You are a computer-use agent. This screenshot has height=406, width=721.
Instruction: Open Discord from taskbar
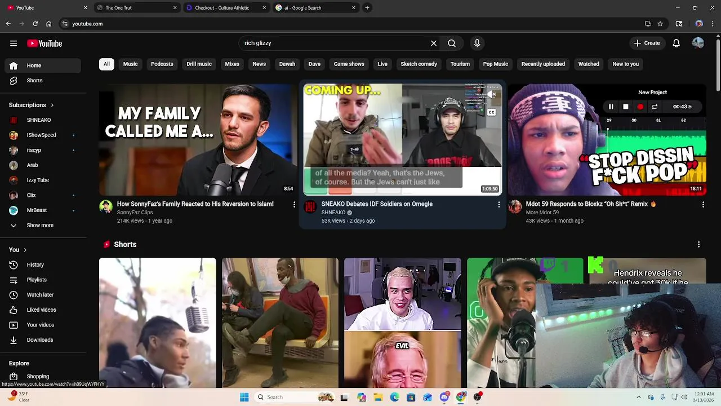[444, 397]
